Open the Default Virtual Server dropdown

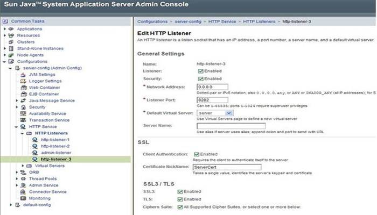(x=213, y=113)
